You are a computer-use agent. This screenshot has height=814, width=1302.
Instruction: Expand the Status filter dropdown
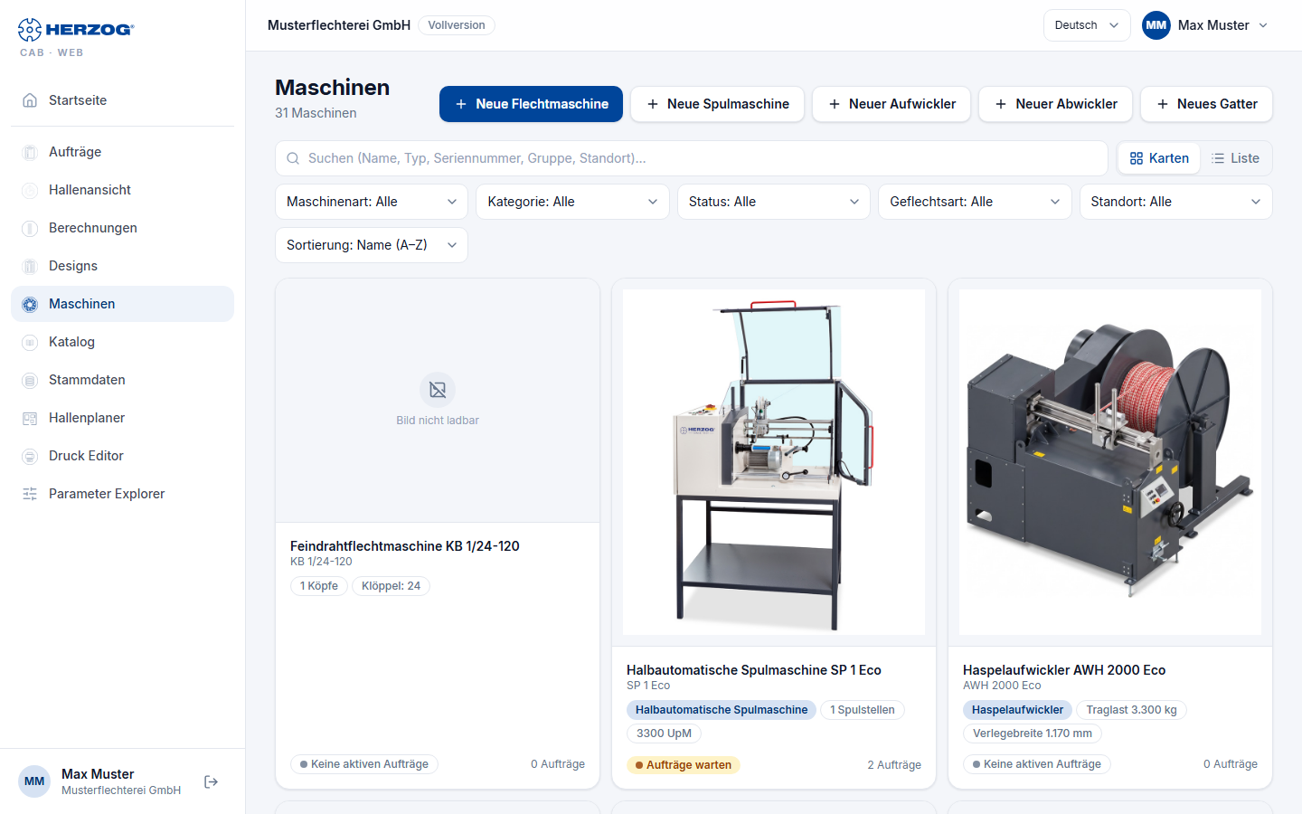774,202
